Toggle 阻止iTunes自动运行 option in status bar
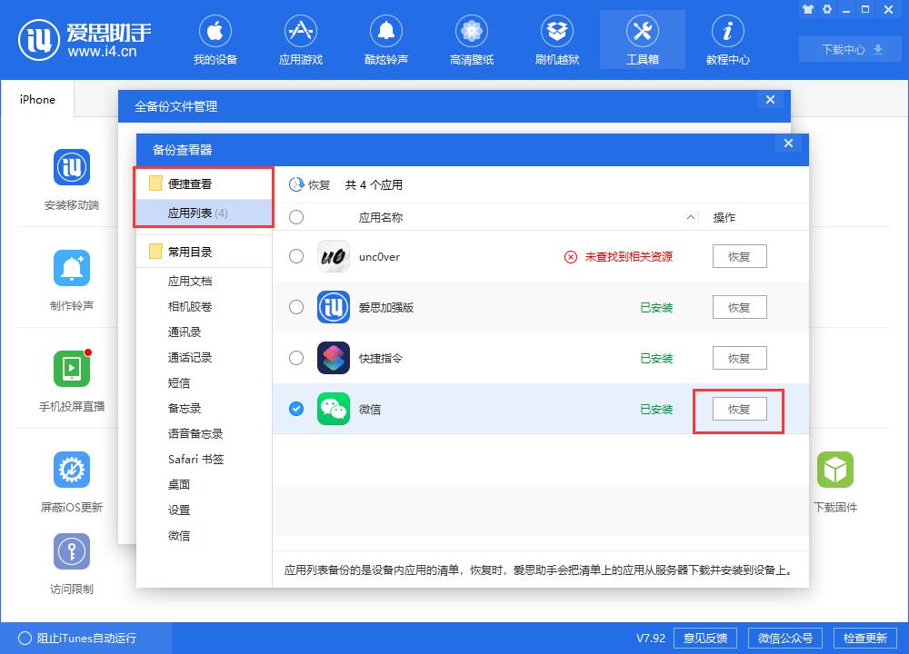The height and width of the screenshot is (654, 909). click(25, 638)
